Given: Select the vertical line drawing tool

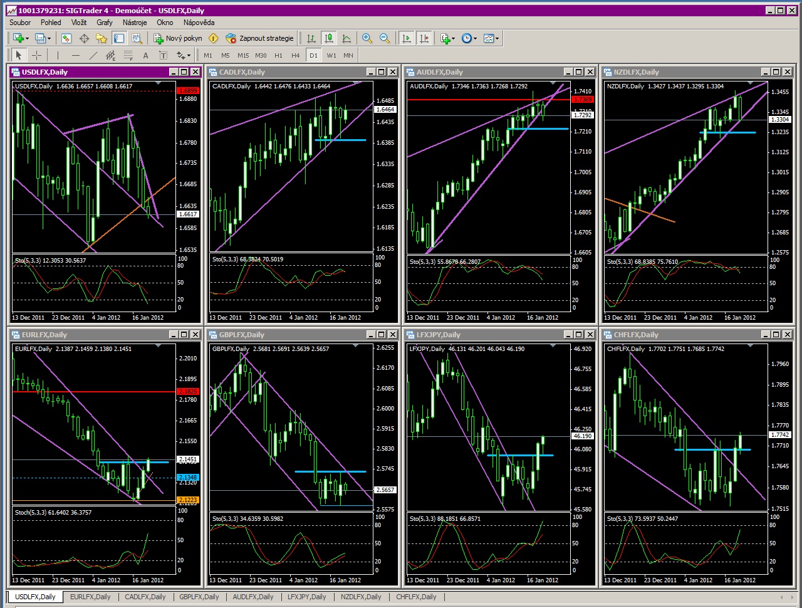Looking at the screenshot, I should point(58,55).
